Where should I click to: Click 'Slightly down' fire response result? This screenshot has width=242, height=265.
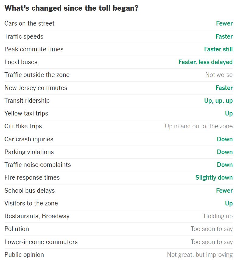click(214, 177)
